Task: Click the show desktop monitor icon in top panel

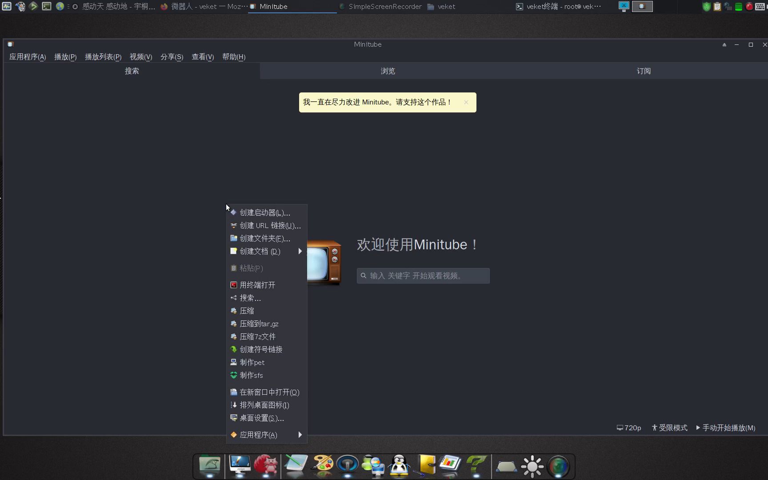Action: pos(624,6)
